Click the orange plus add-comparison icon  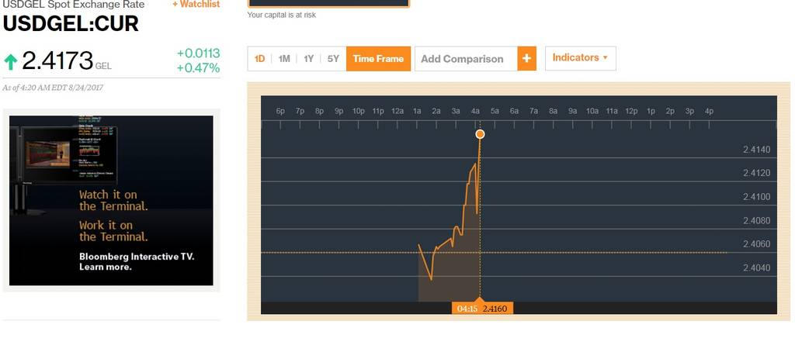[527, 59]
